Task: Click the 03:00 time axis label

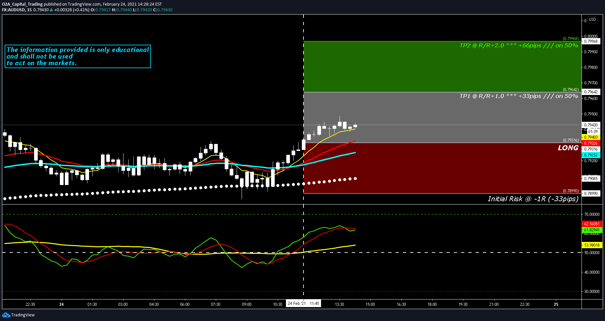Action: (123, 304)
